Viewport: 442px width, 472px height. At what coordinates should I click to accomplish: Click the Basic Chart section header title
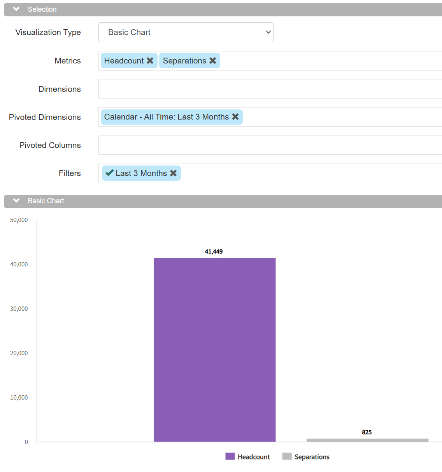click(46, 201)
